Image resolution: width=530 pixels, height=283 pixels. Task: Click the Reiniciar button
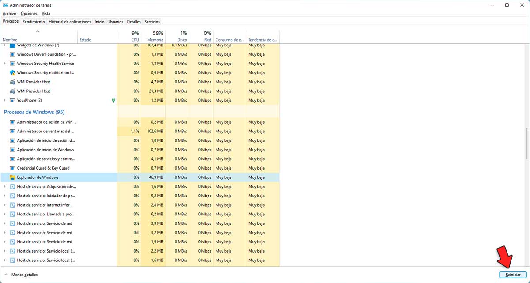pos(513,275)
